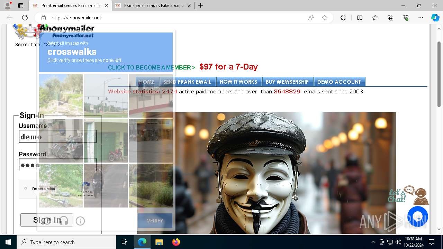The image size is (443, 249).
Task: Open the Extensions puzzle icon
Action: (343, 18)
